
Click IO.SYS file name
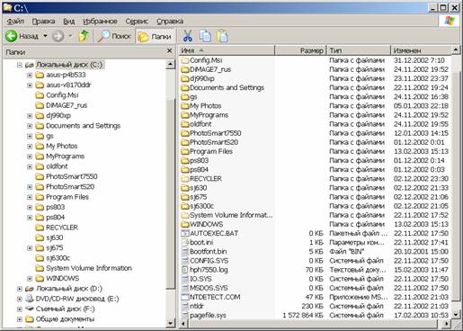(200, 279)
